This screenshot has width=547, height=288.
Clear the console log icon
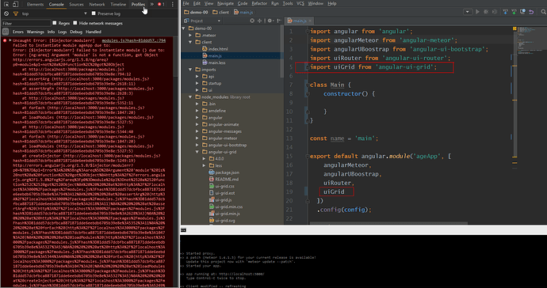[x=6, y=13]
